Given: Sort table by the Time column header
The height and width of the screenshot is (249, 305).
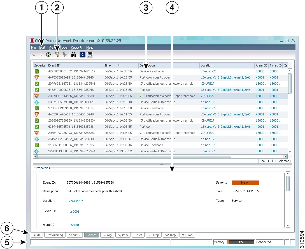Looking at the screenshot, I should pyautogui.click(x=121, y=65).
